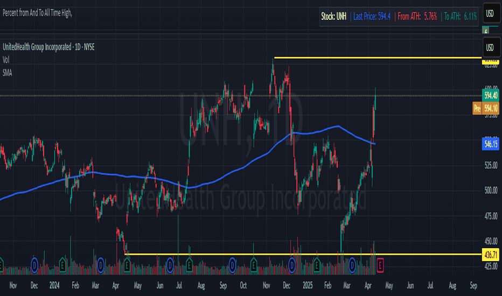
Task: Open the earnings marker in mid-July 2024
Action: pyautogui.click(x=189, y=265)
